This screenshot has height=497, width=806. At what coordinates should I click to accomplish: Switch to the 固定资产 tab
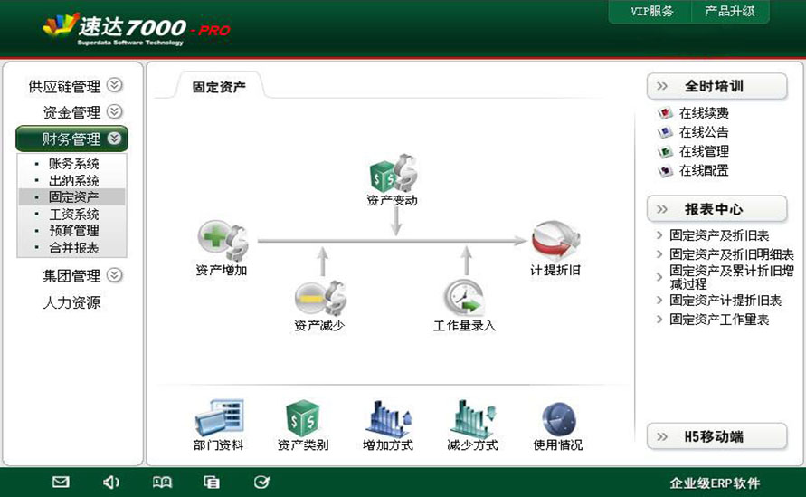coord(219,87)
